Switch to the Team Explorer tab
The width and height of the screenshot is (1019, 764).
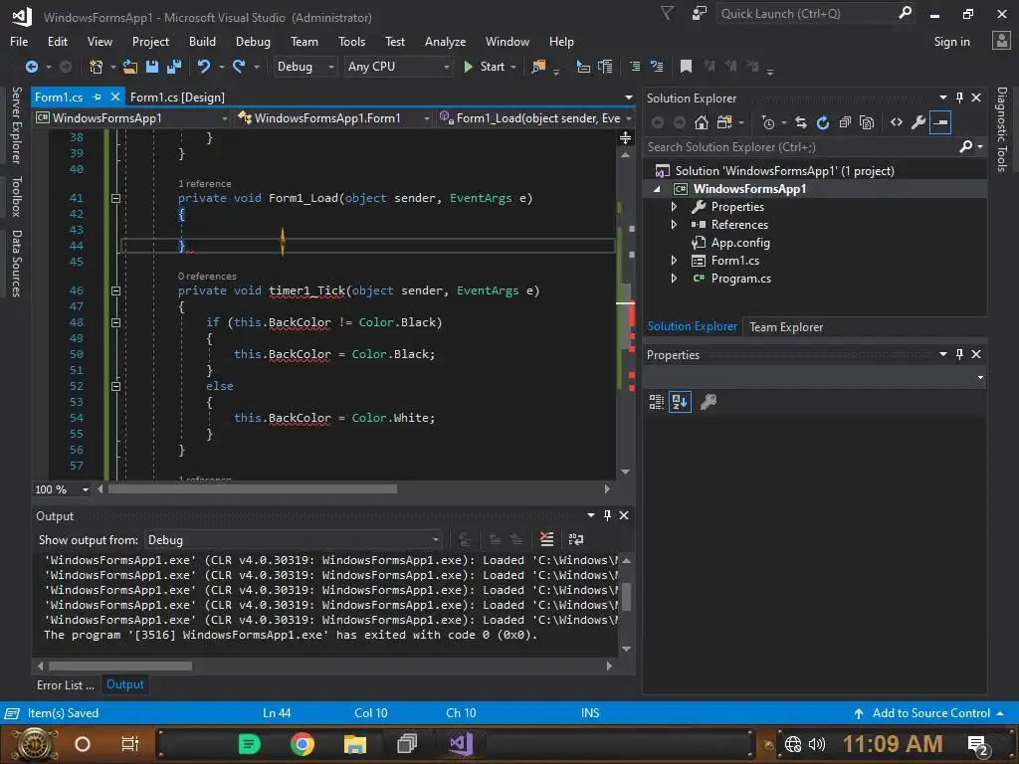(786, 327)
